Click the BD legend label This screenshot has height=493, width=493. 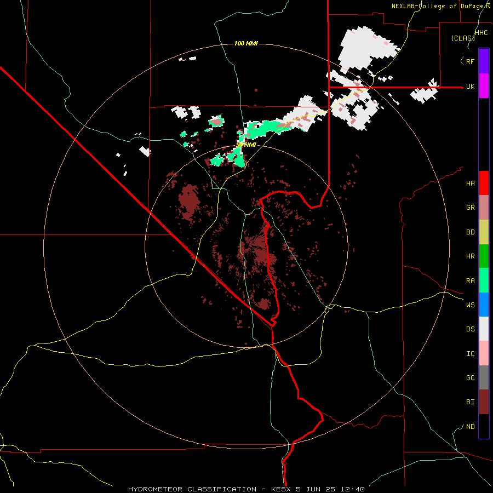click(x=470, y=232)
